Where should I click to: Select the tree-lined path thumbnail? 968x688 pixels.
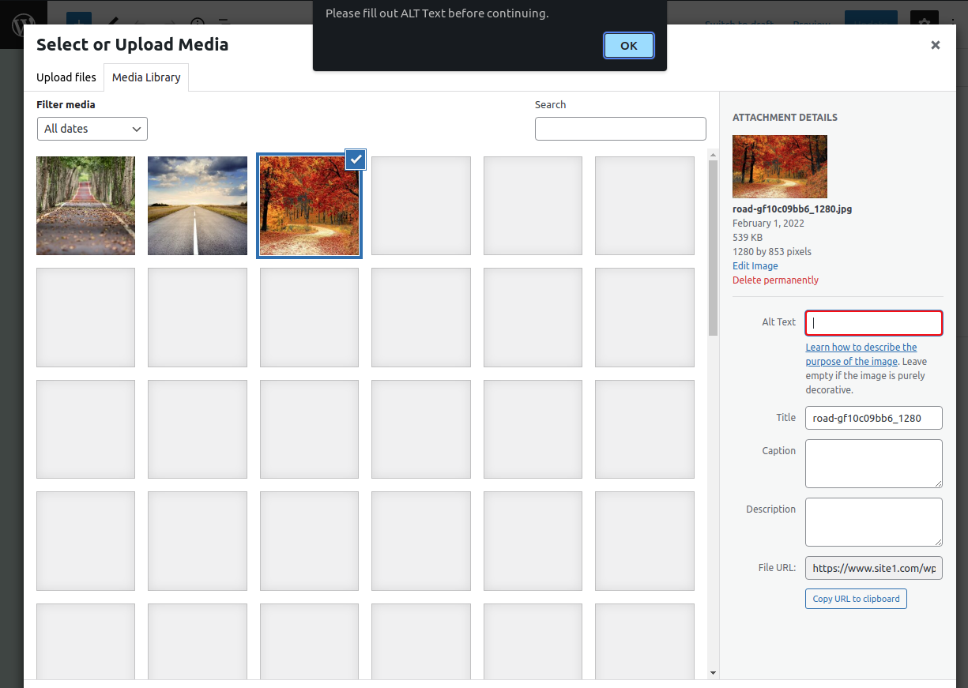click(85, 205)
